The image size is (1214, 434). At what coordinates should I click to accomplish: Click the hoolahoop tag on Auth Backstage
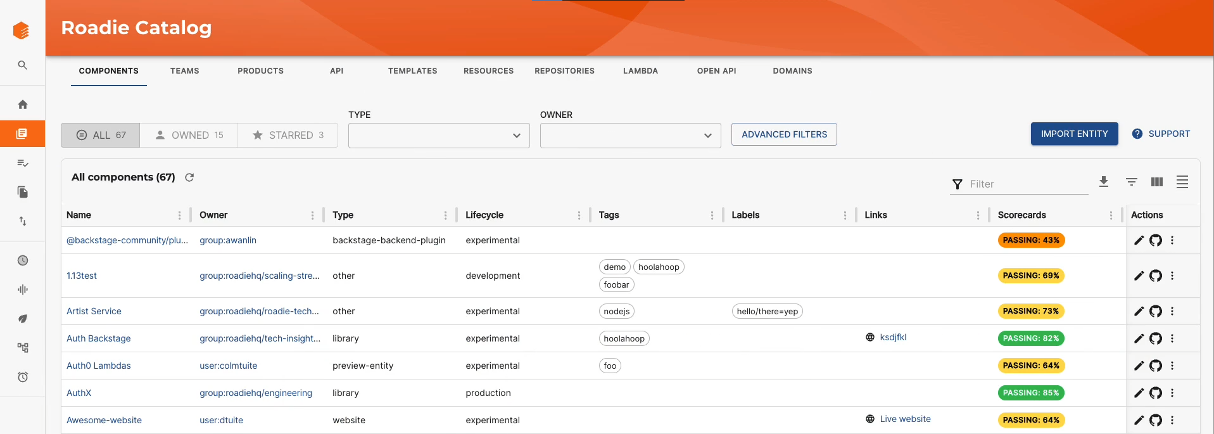point(624,338)
